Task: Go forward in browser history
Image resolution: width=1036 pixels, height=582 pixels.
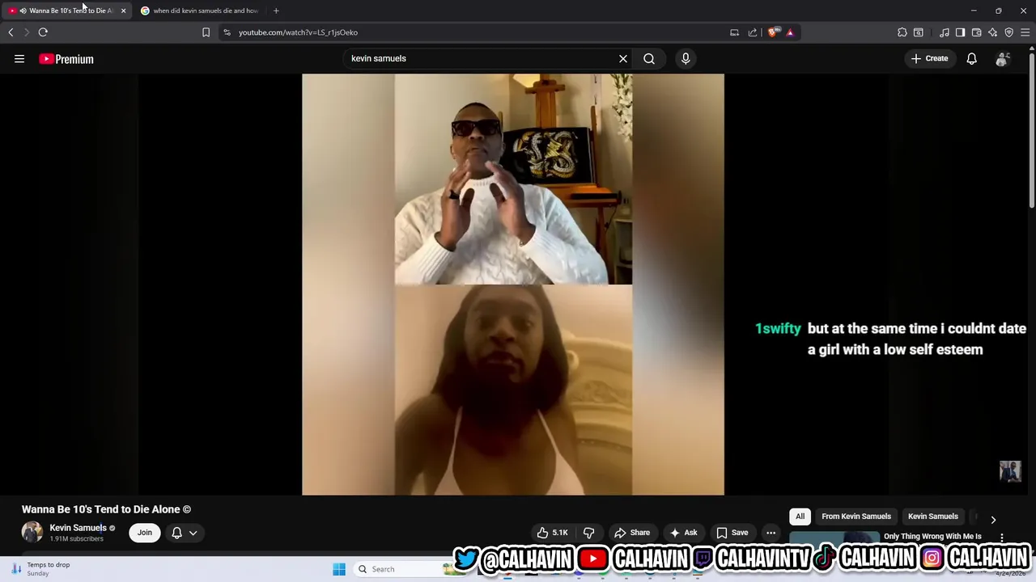Action: [x=27, y=32]
